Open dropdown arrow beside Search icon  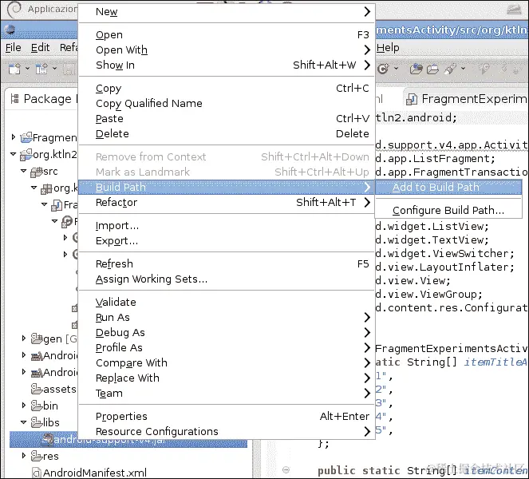click(x=464, y=69)
